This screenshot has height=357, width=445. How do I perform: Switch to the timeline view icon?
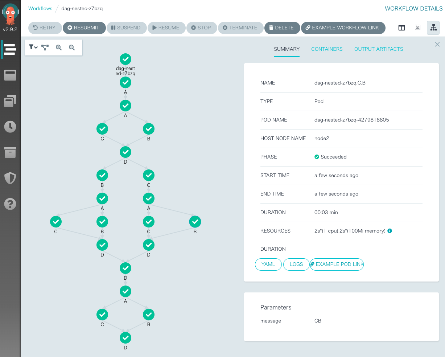pyautogui.click(x=417, y=28)
